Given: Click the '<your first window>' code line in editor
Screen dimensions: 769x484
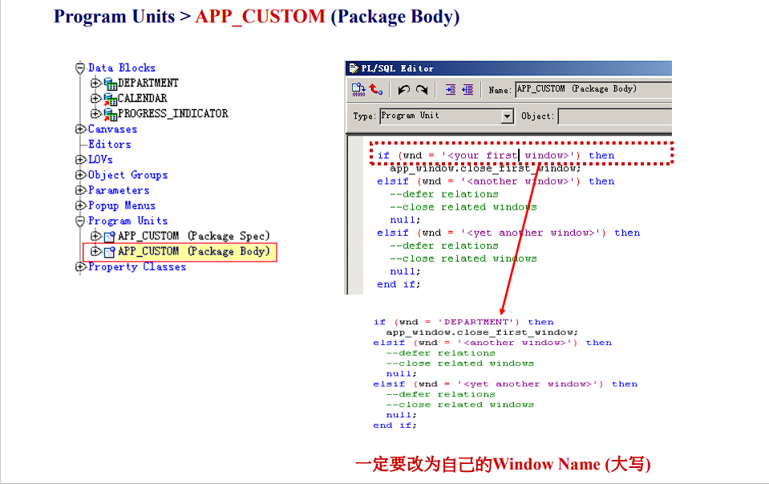Looking at the screenshot, I should tap(496, 156).
